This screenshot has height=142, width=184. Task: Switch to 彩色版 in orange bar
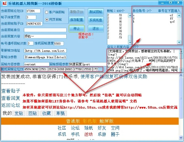(x=90, y=121)
